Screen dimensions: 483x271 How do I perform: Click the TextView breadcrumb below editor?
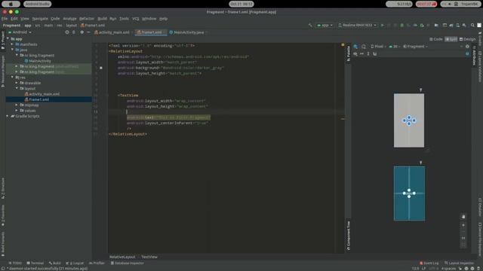point(149,257)
